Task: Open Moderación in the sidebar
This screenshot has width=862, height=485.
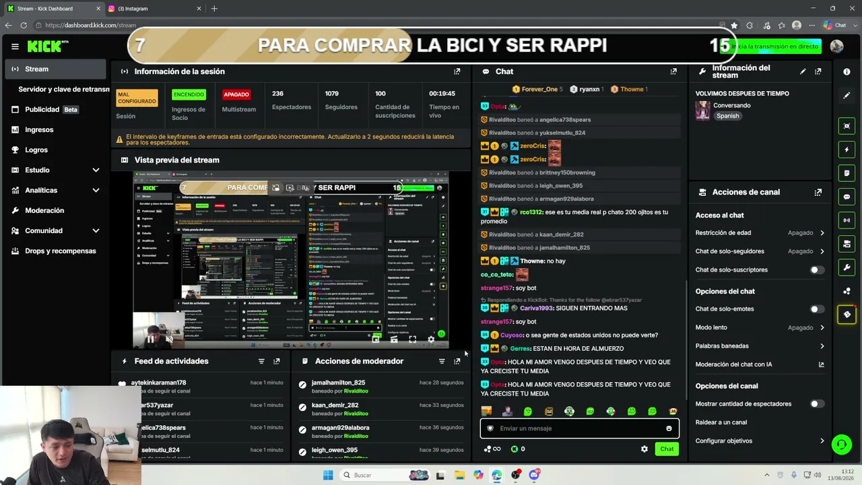Action: [56, 210]
